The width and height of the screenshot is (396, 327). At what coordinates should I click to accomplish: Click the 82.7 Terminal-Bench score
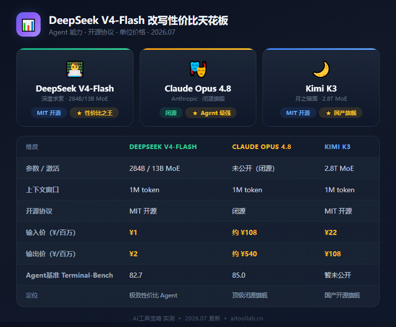click(x=136, y=275)
